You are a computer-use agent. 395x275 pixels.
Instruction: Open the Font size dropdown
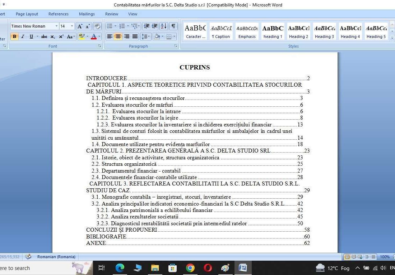pyautogui.click(x=72, y=26)
